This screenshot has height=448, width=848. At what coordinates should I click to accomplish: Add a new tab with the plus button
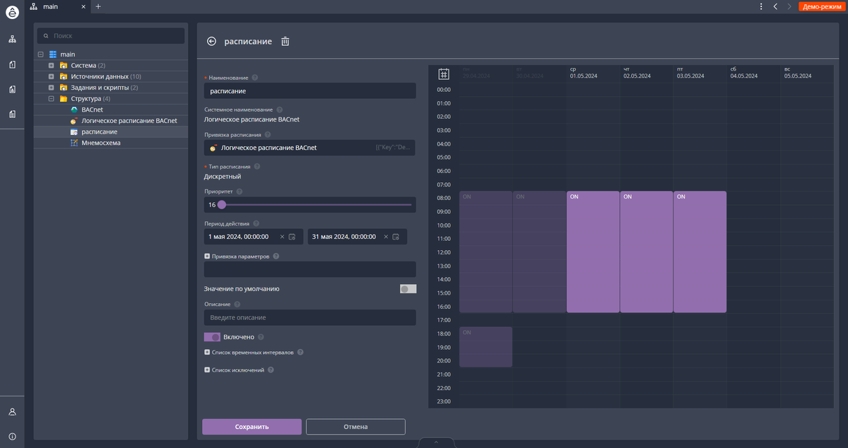(x=98, y=6)
